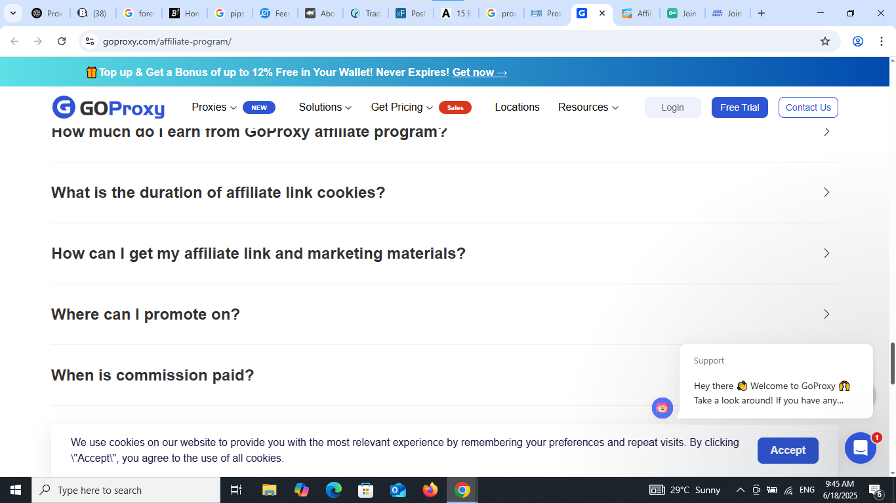The width and height of the screenshot is (896, 503).
Task: Open Task View in the taskbar
Action: (236, 490)
